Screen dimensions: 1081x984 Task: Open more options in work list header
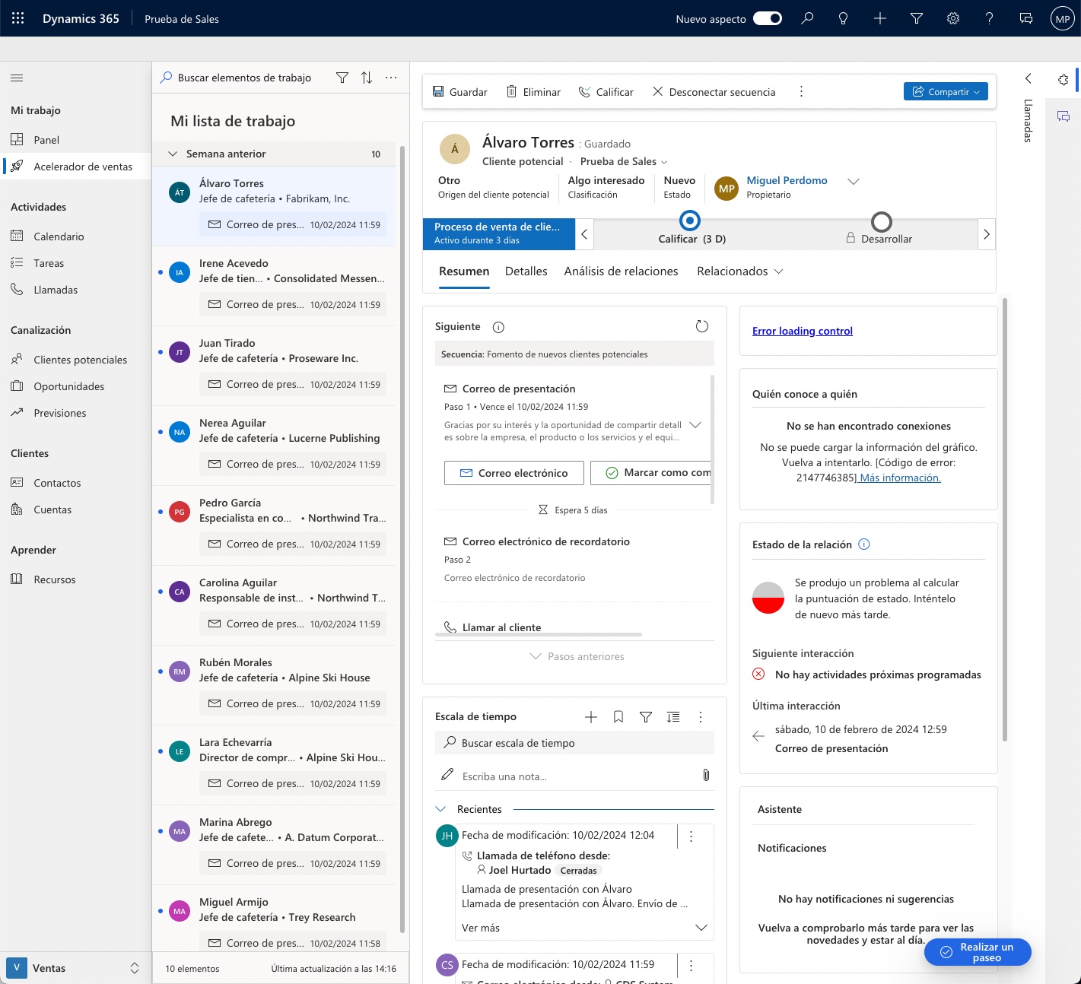pos(391,78)
